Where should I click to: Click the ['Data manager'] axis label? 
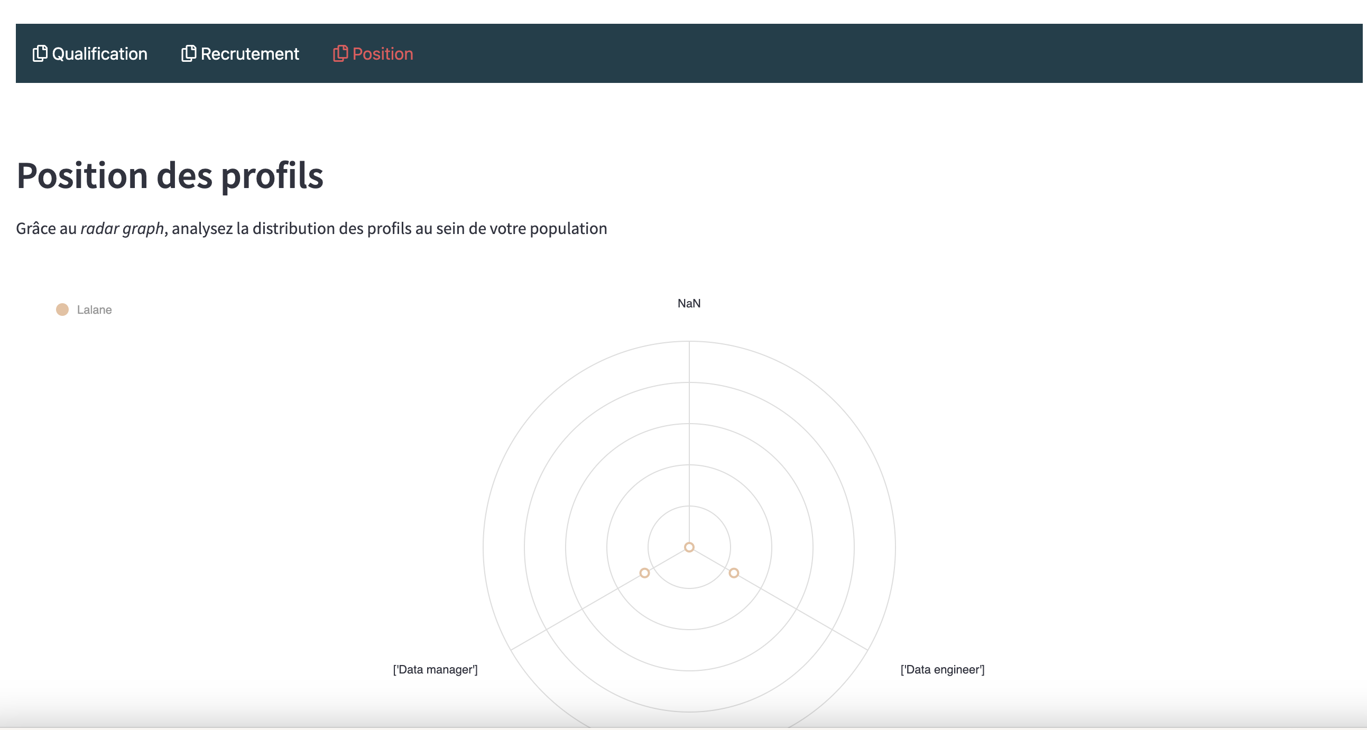(435, 670)
